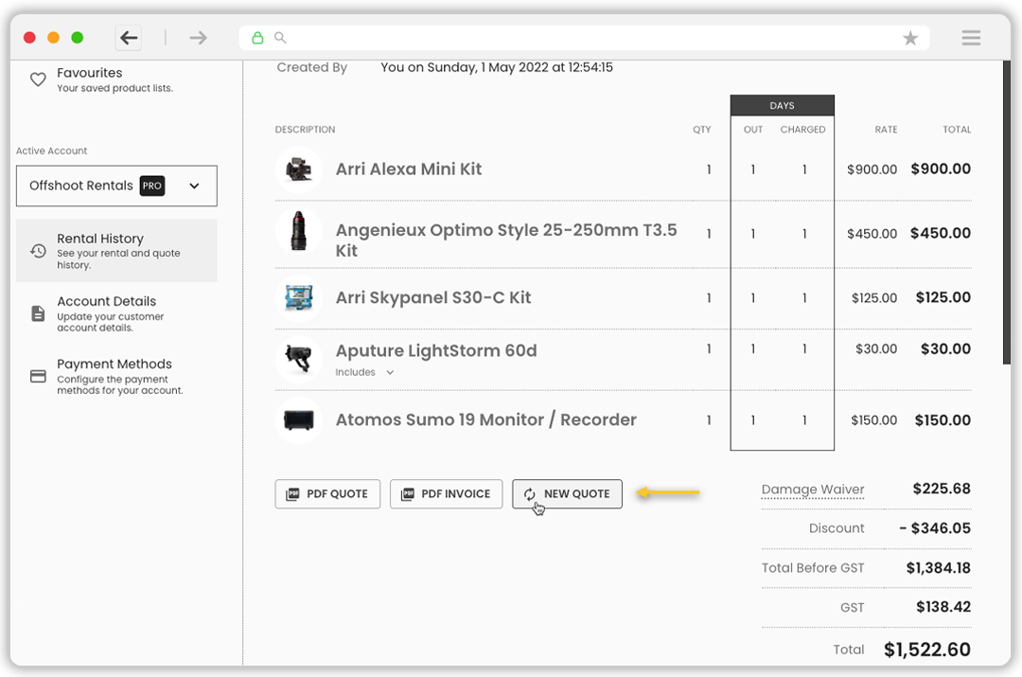The image size is (1022, 677).
Task: Download the PDF Quote
Action: [x=327, y=493]
